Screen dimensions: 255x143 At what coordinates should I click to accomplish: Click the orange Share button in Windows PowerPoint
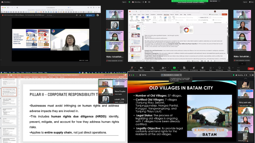tap(224, 14)
